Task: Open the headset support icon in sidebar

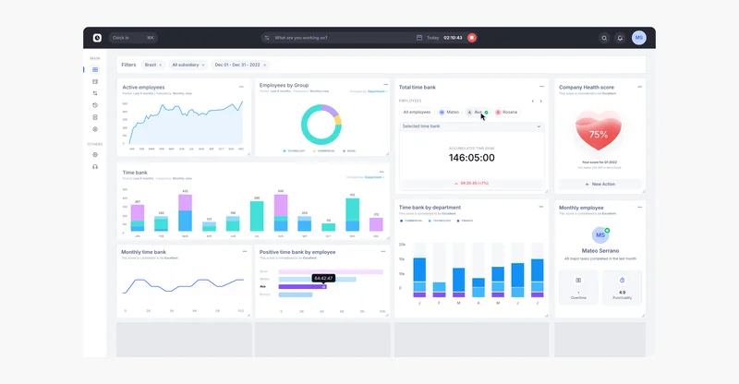Action: pos(95,167)
